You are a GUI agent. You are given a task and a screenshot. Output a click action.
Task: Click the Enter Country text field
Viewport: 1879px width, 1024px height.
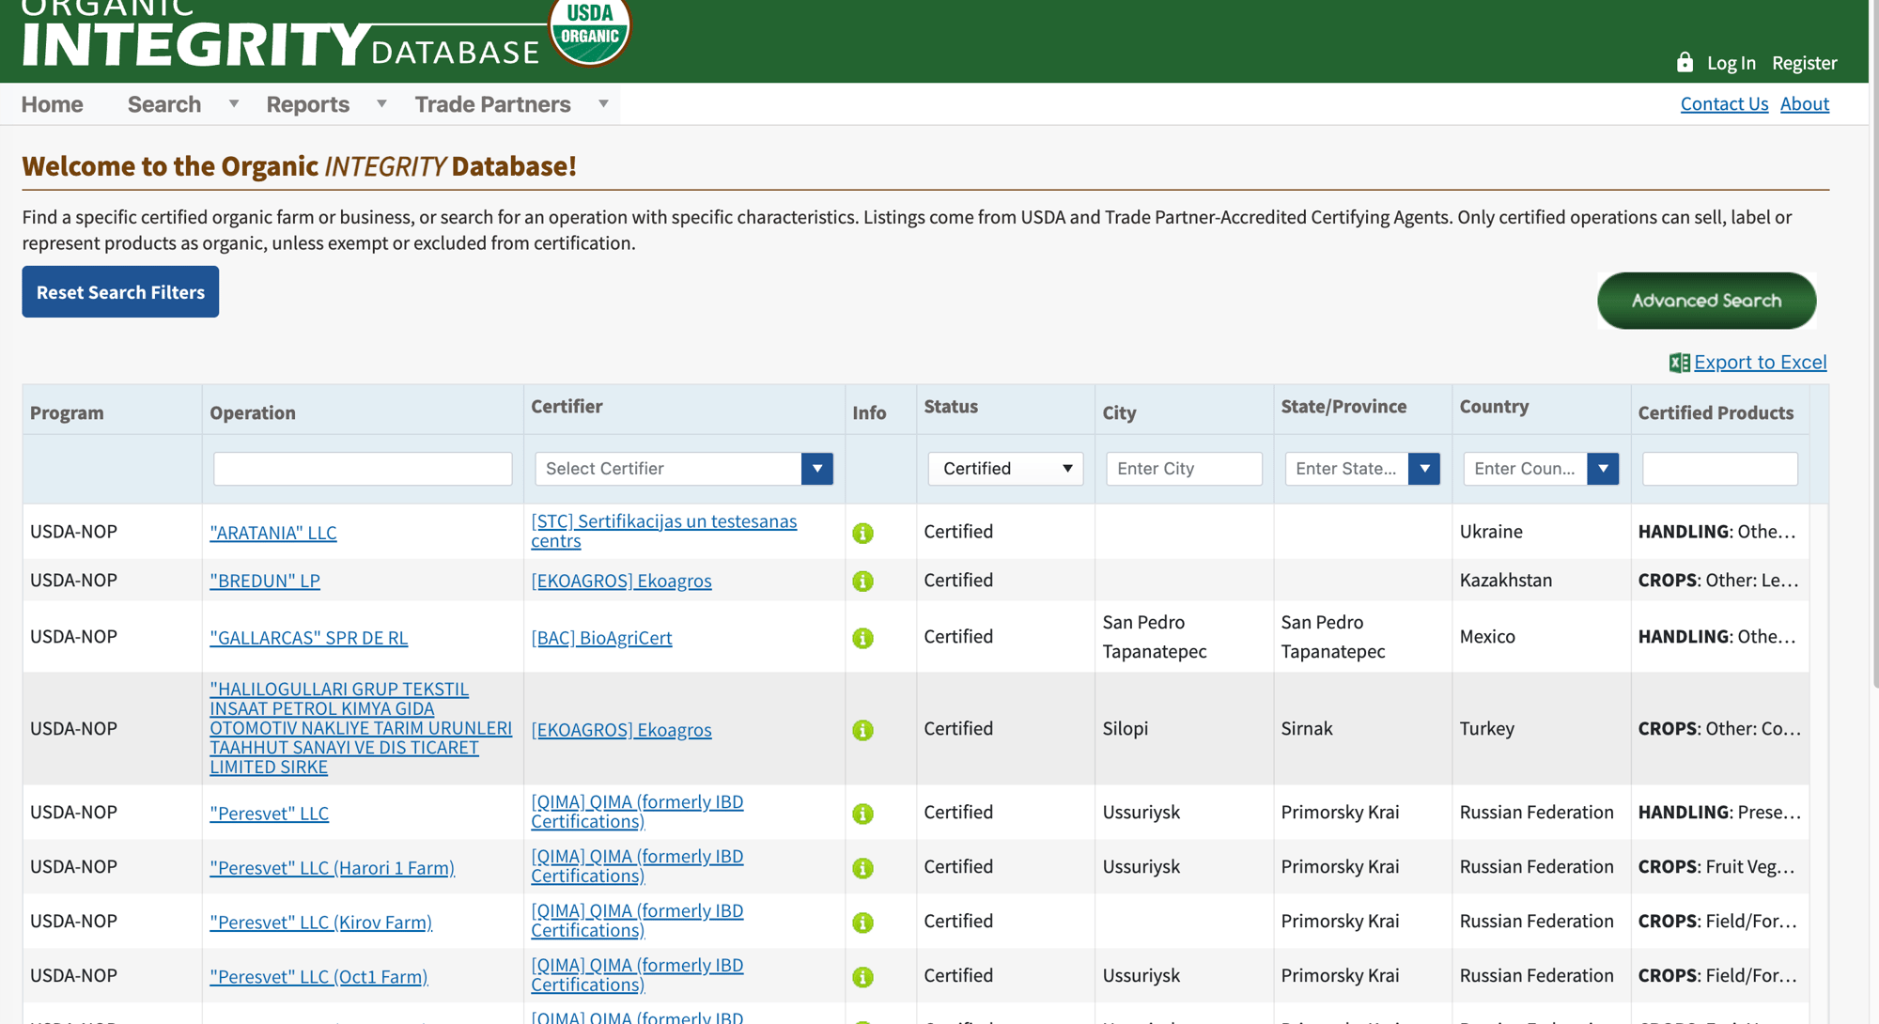click(x=1525, y=469)
